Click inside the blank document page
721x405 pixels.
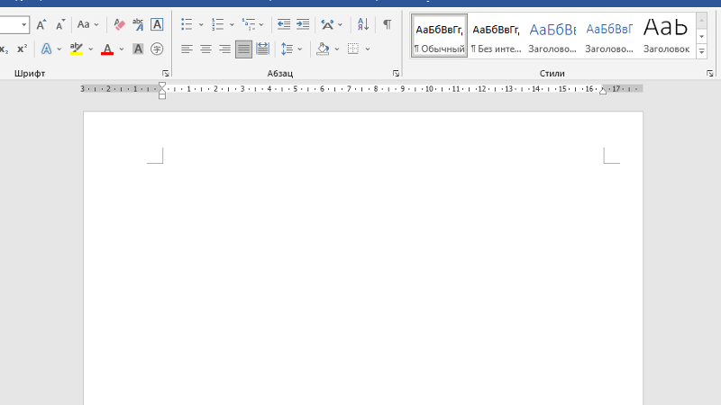tap(360, 270)
